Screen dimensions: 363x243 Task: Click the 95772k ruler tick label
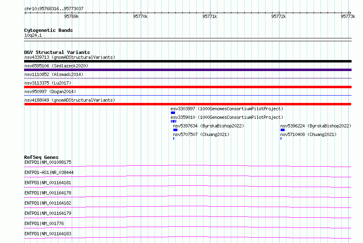pyautogui.click(x=279, y=16)
